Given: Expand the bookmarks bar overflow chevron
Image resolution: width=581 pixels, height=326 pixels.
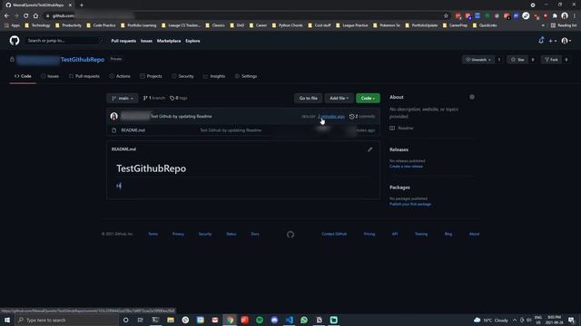Looking at the screenshot, I should point(543,25).
